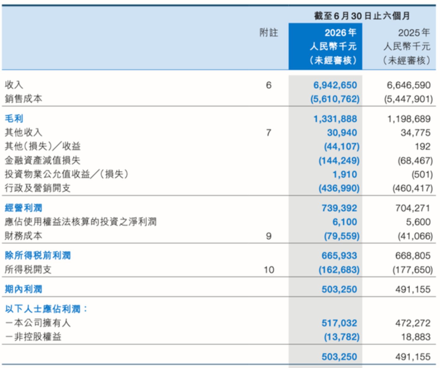Click the 應佔使用權益法核算的投資之淨利潤 label
This screenshot has width=440, height=368.
tap(81, 222)
